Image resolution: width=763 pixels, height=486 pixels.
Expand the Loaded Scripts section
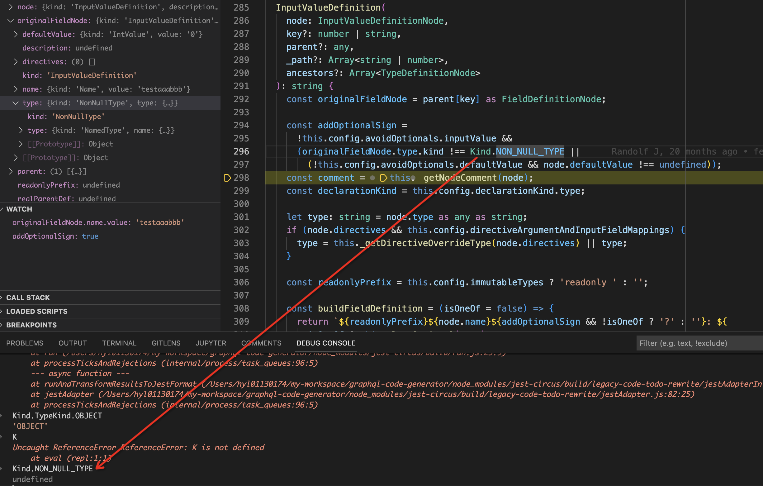coord(37,311)
